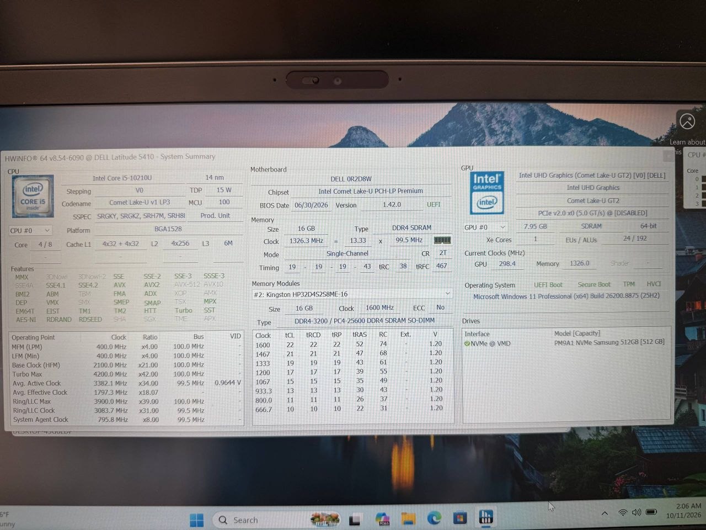
Task: Click the 1600 clock row in timing table
Action: 352,344
